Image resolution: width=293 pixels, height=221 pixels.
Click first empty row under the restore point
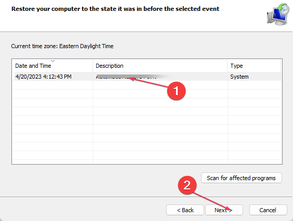point(146,85)
